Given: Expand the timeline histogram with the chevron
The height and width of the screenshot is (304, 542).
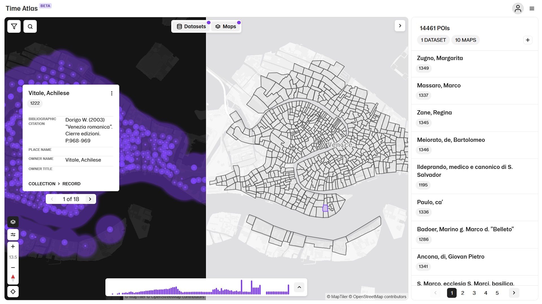Looking at the screenshot, I should click(299, 287).
